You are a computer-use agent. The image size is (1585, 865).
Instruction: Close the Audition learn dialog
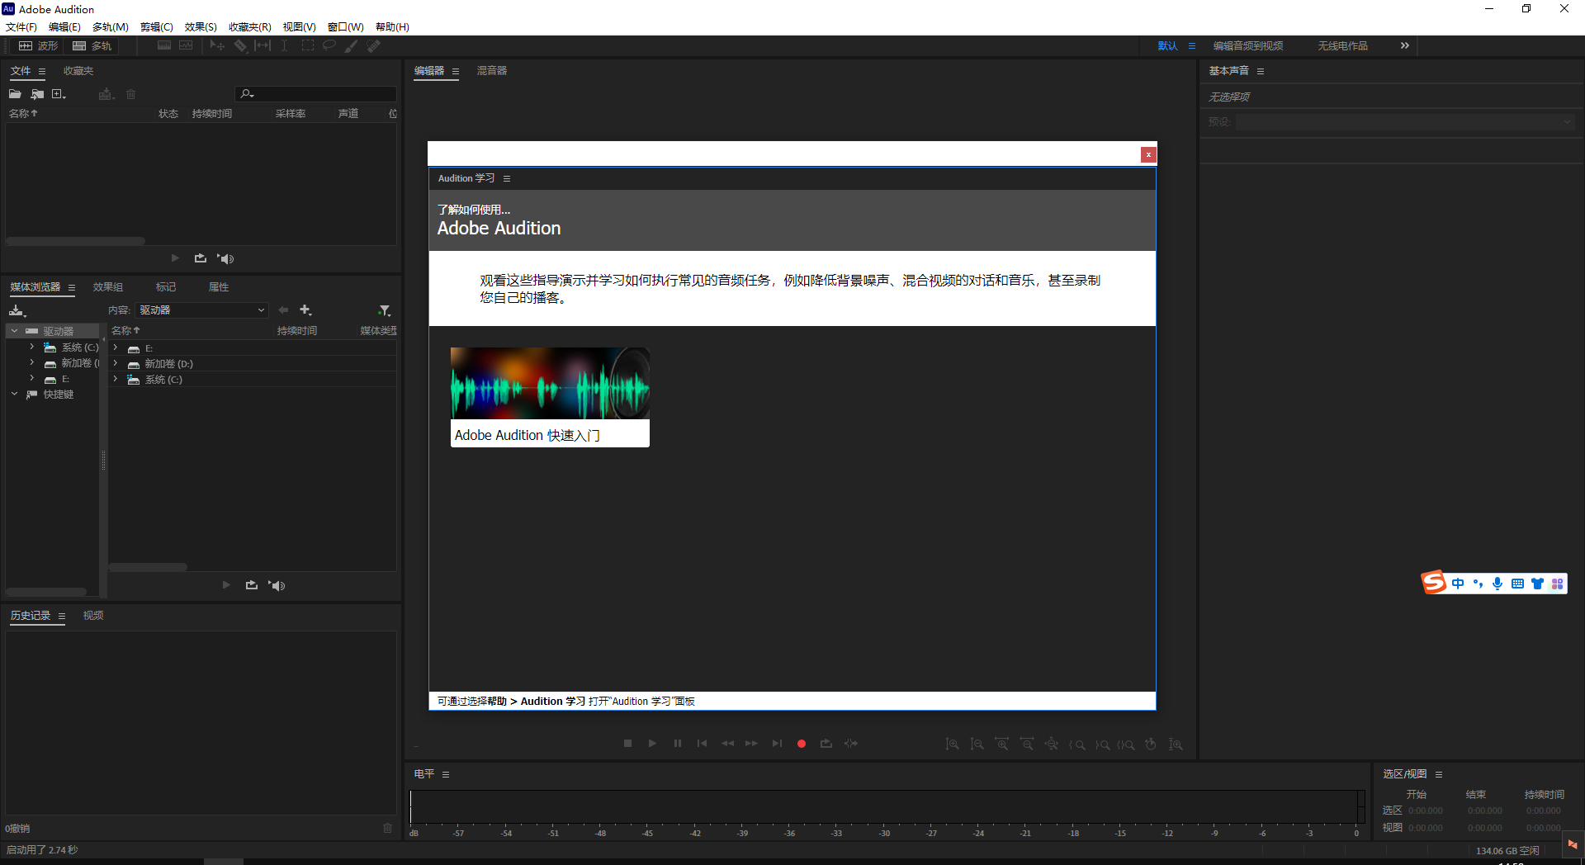click(x=1148, y=154)
